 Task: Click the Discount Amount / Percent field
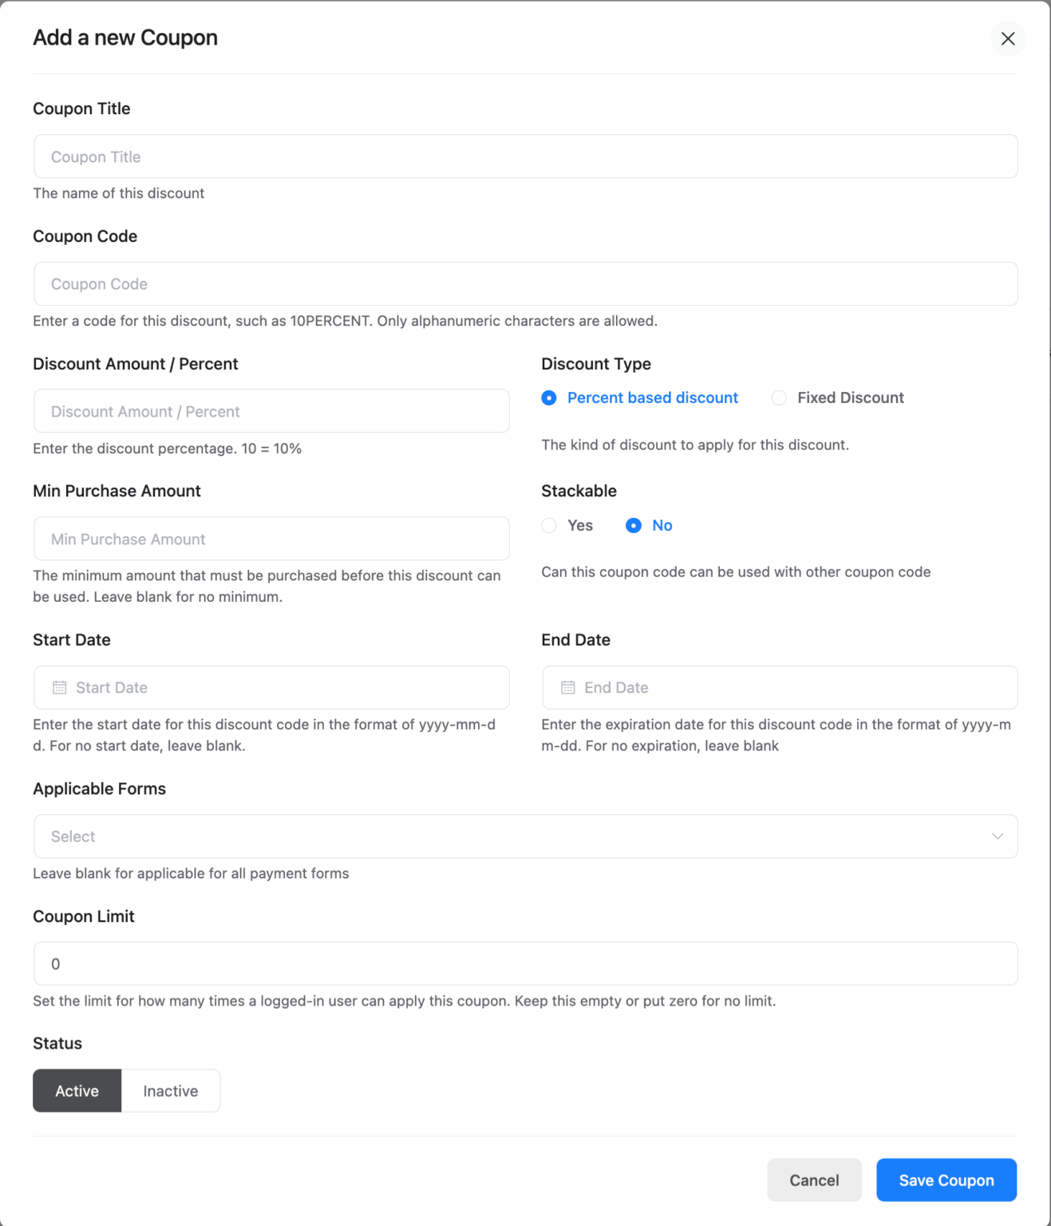[271, 411]
